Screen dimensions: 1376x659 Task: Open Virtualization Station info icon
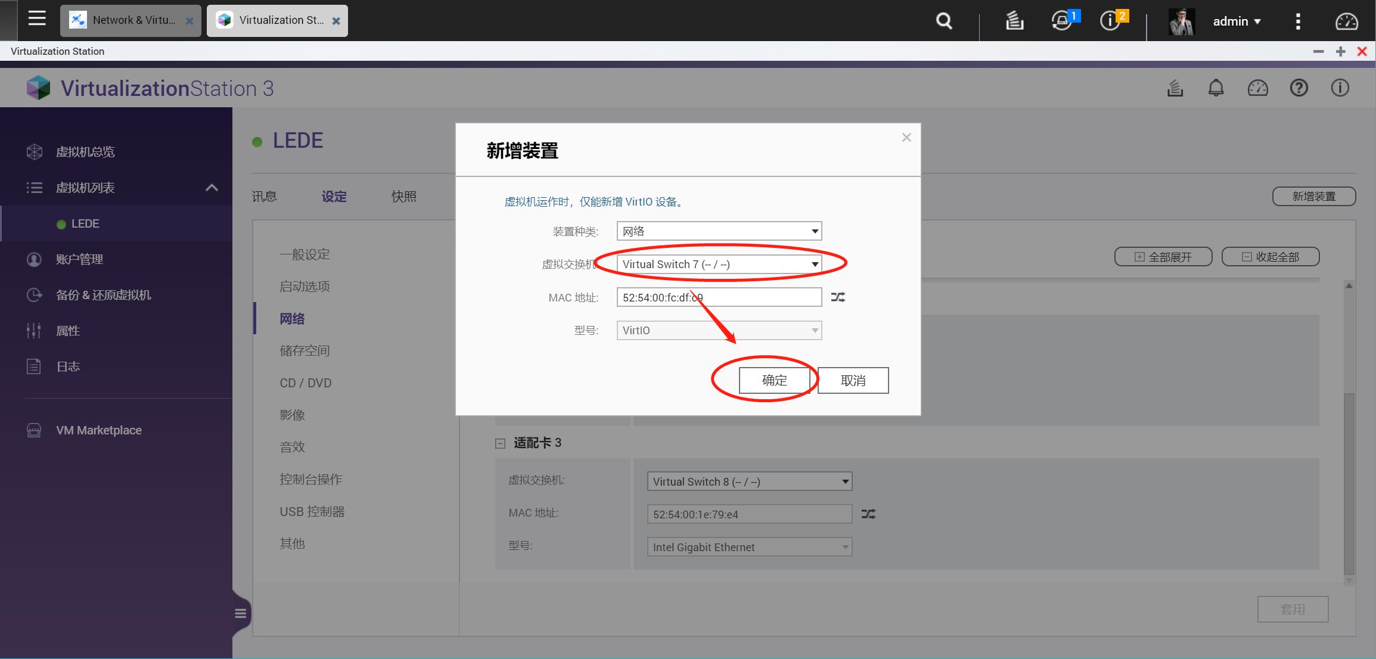(1340, 88)
